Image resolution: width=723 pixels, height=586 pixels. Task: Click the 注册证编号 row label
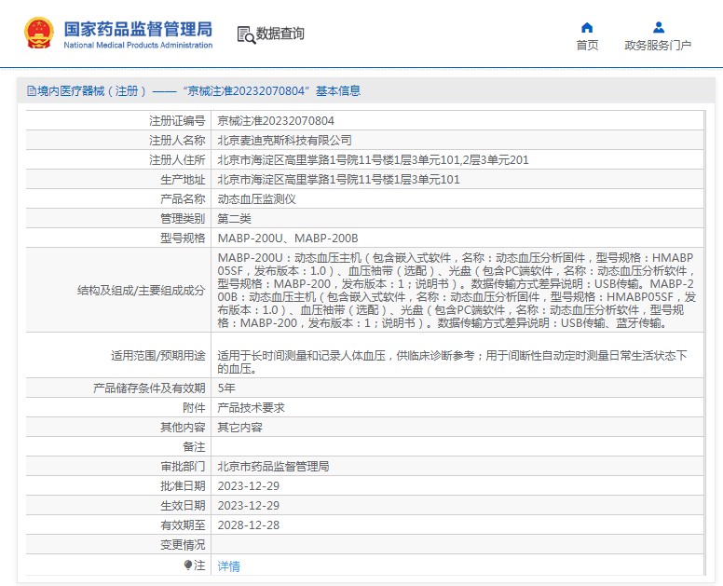point(177,121)
